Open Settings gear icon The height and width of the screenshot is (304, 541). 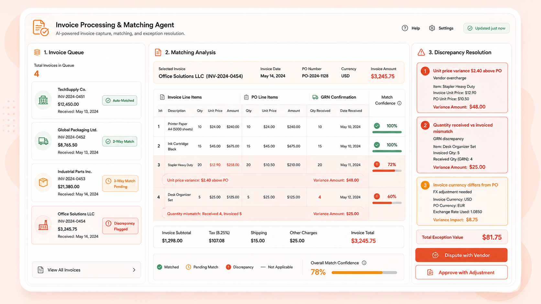click(432, 28)
